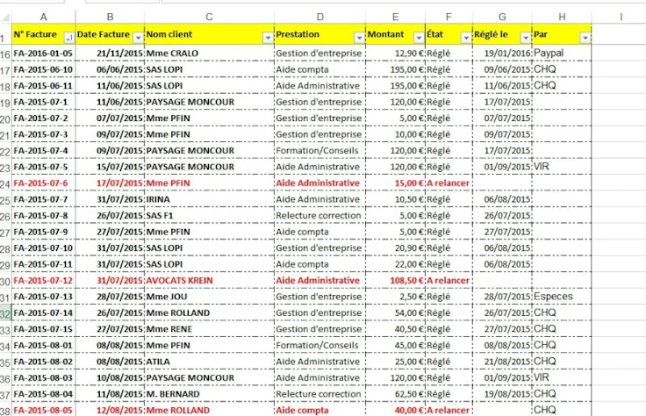Click amount cell 62,50 €
This screenshot has width=646, height=416.
395,394
